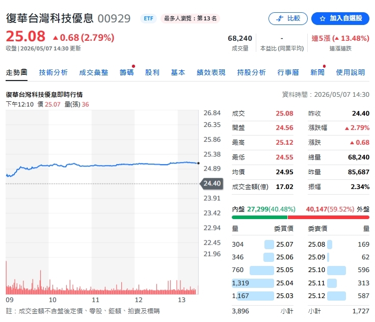Click the large 25.08 closing price

coord(25,36)
